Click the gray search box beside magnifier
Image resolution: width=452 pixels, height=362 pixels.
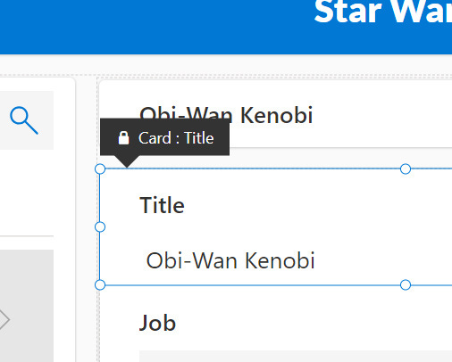pyautogui.click(x=27, y=120)
